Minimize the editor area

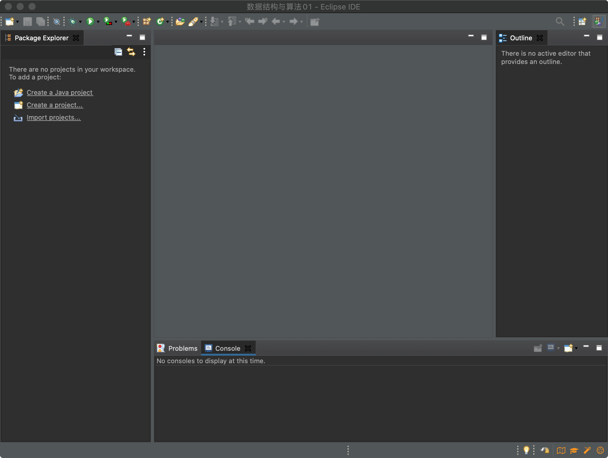pos(471,36)
